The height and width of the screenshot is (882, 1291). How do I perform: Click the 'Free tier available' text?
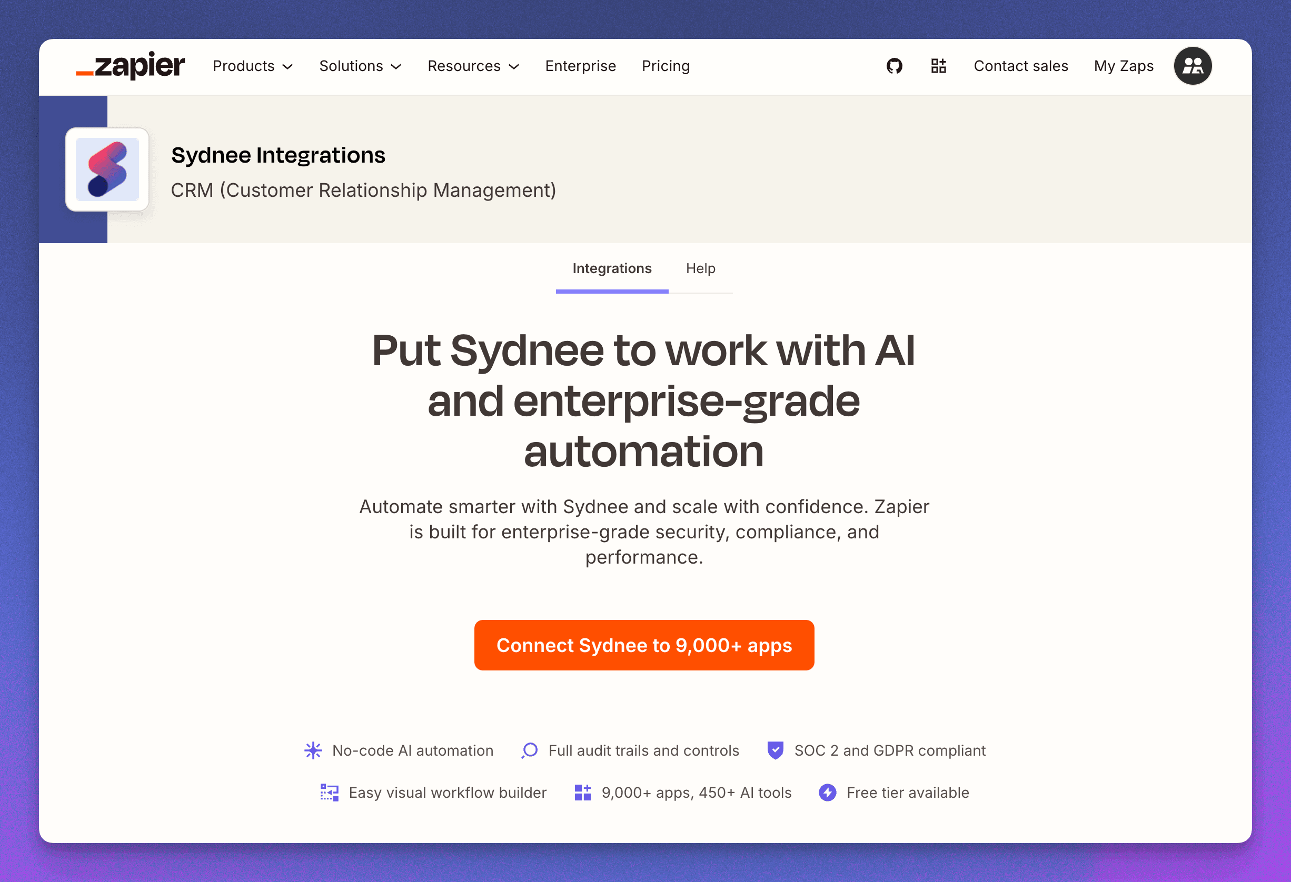tap(908, 793)
